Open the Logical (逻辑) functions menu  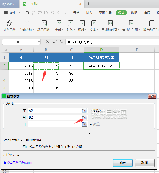coord(82,26)
